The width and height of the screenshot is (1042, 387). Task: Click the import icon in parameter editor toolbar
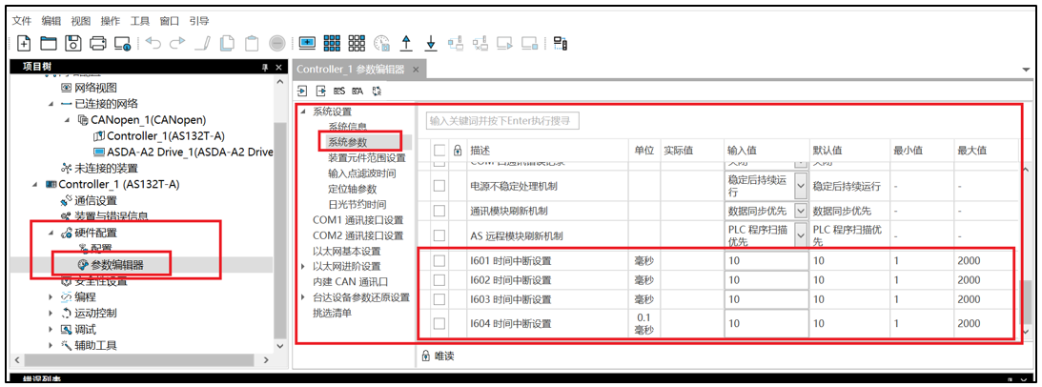tap(303, 92)
